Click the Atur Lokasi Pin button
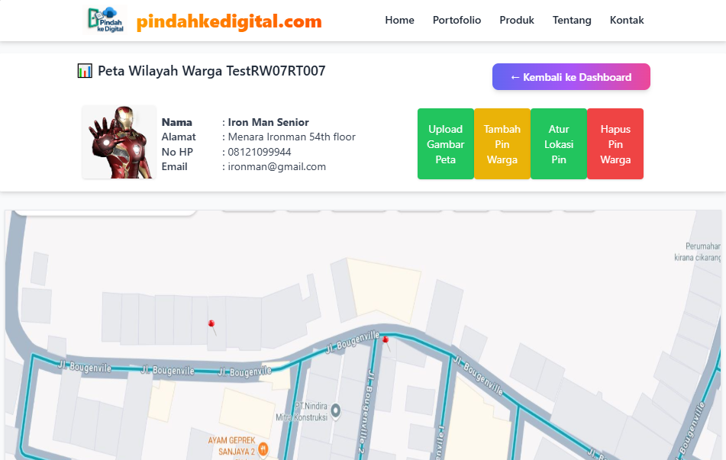This screenshot has height=460, width=726. (558, 144)
